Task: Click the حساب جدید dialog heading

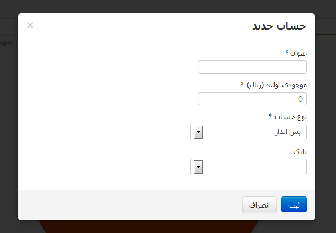Action: click(279, 26)
